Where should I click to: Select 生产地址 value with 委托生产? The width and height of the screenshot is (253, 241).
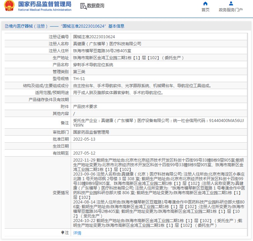[128, 58]
